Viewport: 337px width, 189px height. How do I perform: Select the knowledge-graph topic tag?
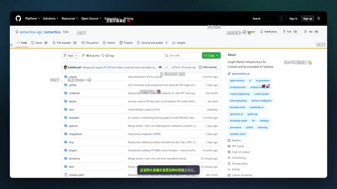pos(239,121)
